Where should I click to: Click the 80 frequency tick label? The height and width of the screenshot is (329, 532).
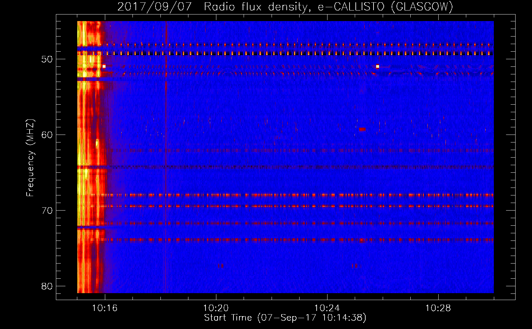pos(47,286)
